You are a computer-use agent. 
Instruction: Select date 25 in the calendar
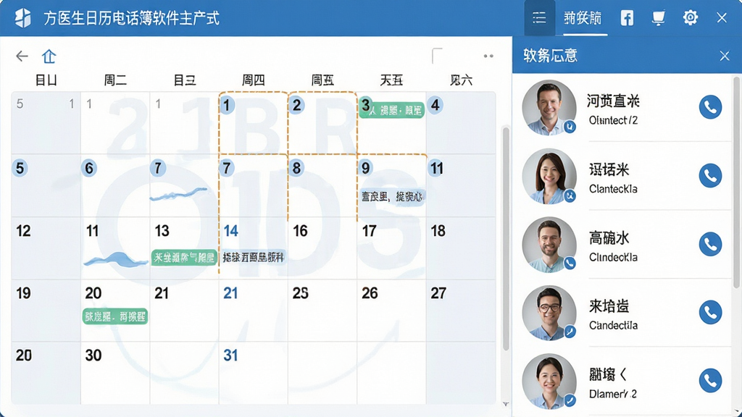coord(301,294)
